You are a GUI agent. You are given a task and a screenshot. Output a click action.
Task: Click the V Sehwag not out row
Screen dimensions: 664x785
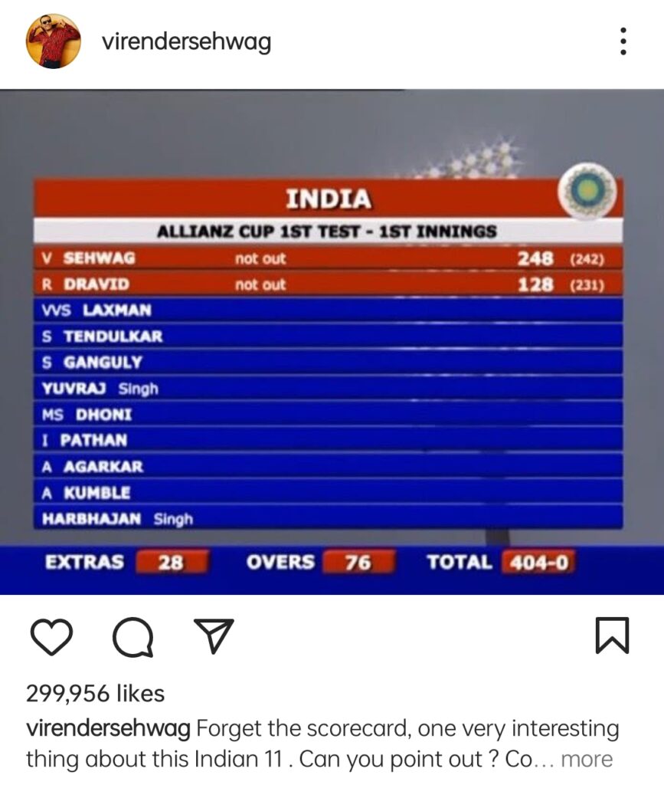click(x=328, y=258)
